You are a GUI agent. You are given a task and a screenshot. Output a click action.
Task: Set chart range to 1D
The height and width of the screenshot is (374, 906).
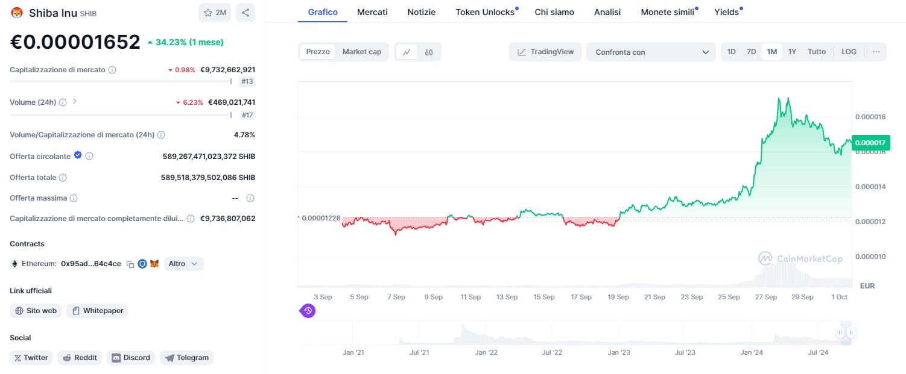731,52
